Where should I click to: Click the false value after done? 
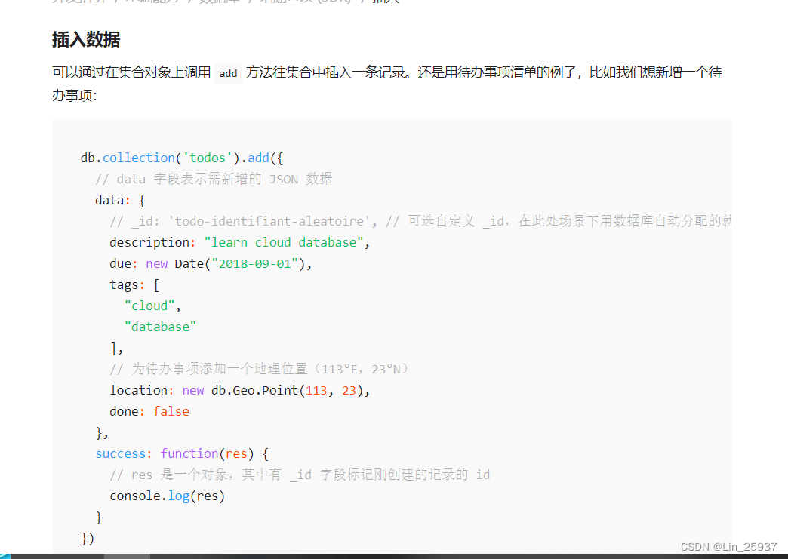(x=171, y=411)
